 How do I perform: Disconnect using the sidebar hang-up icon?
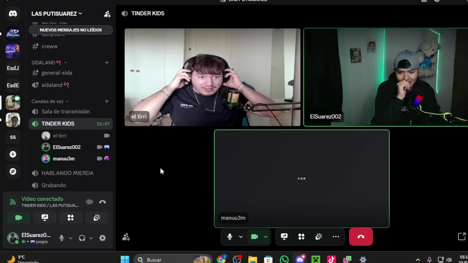tap(102, 202)
